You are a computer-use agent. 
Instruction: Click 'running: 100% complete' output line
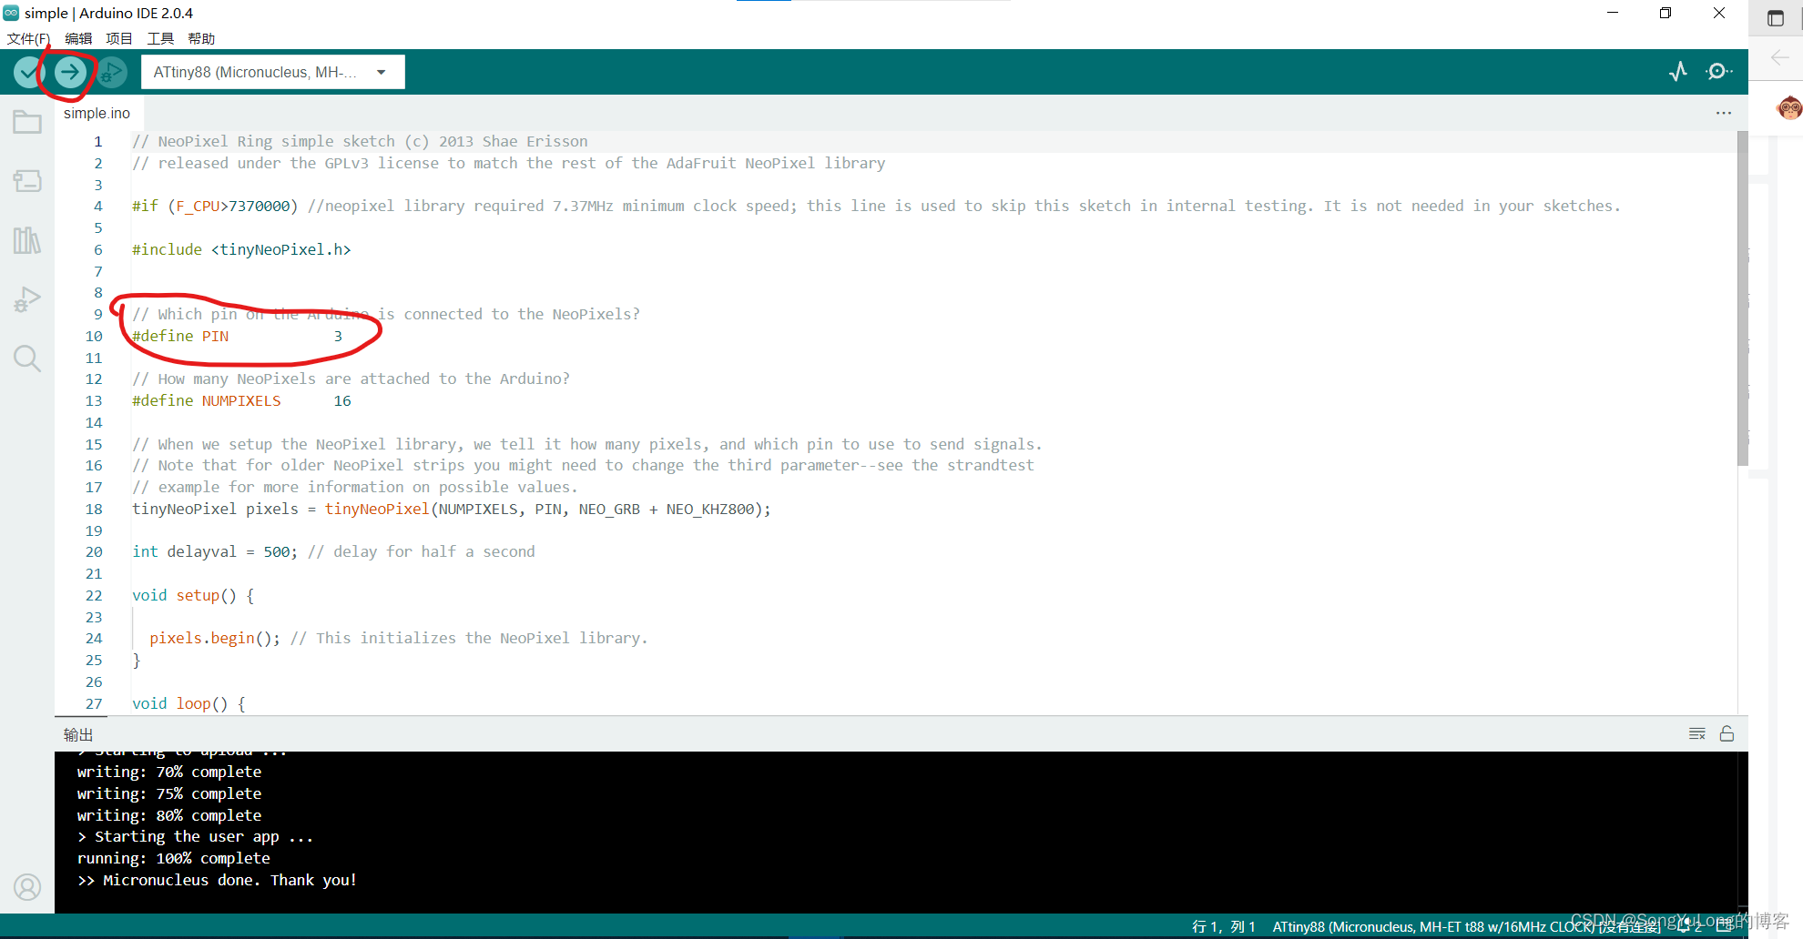(x=173, y=858)
